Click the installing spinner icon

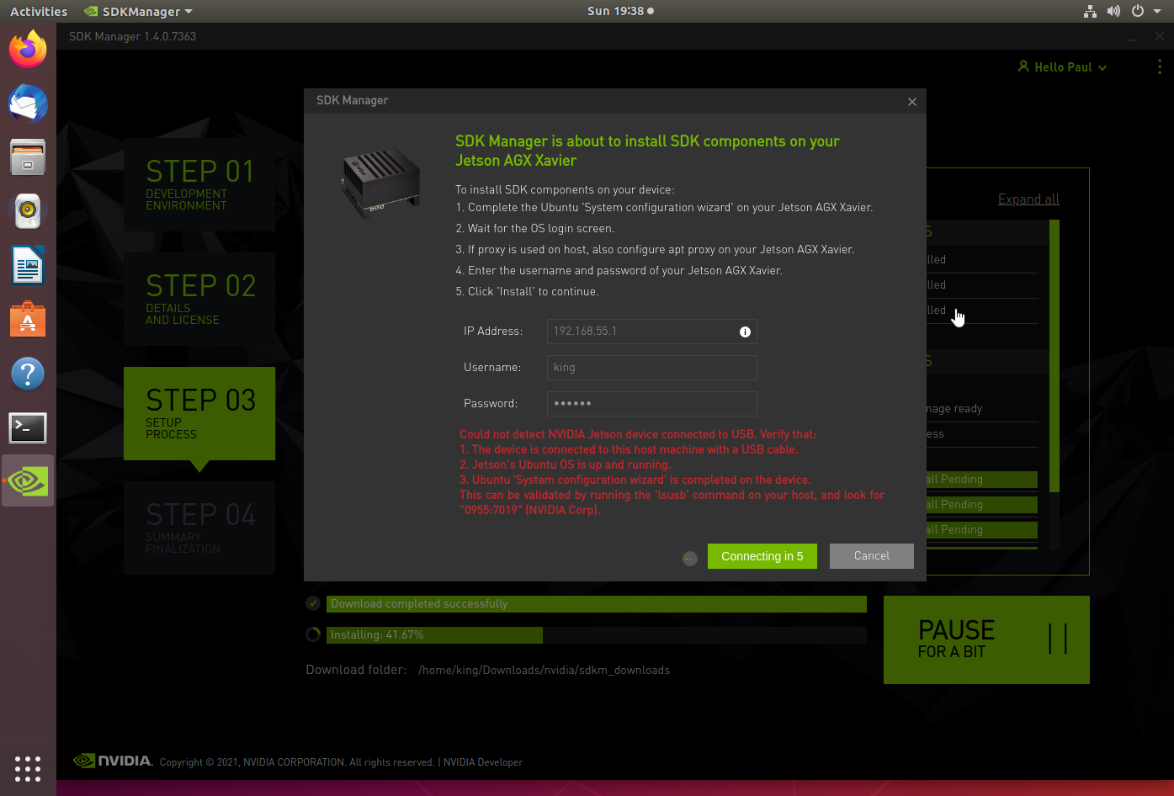[313, 634]
